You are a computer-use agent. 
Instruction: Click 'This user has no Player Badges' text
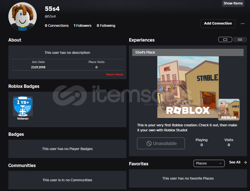67,149
